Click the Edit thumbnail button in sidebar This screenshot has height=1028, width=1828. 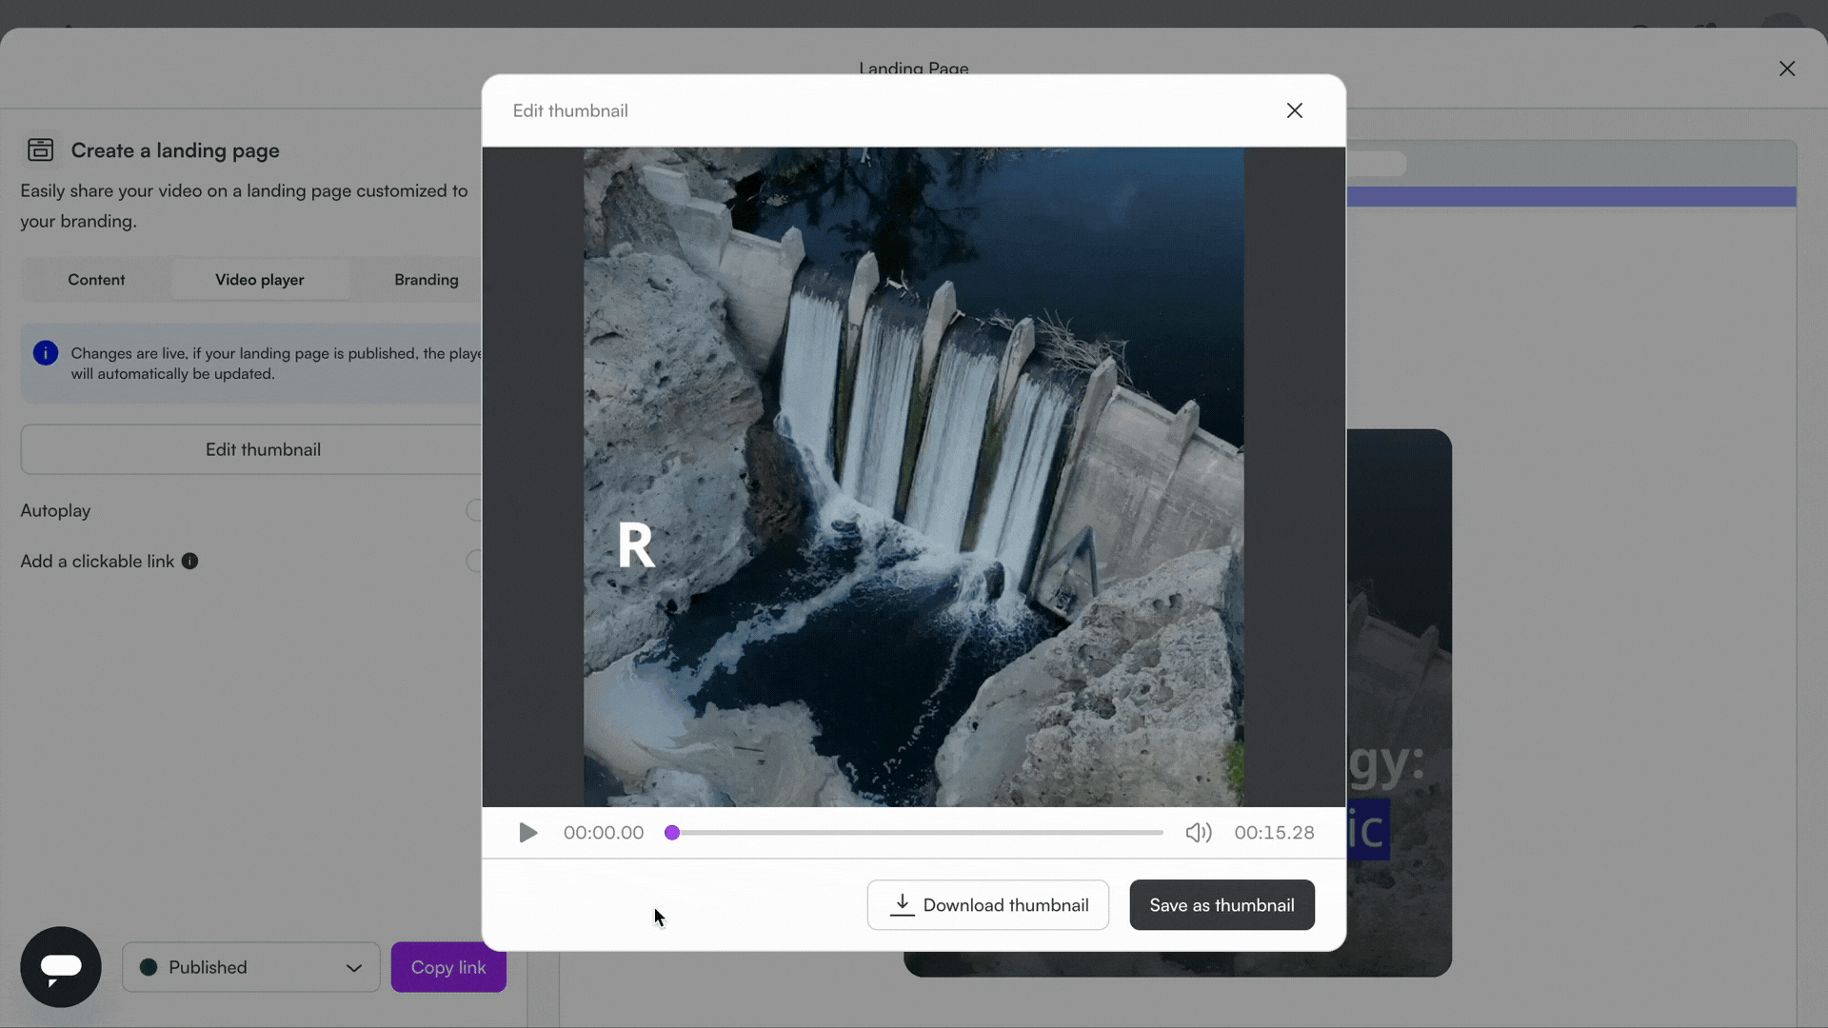[x=262, y=449]
